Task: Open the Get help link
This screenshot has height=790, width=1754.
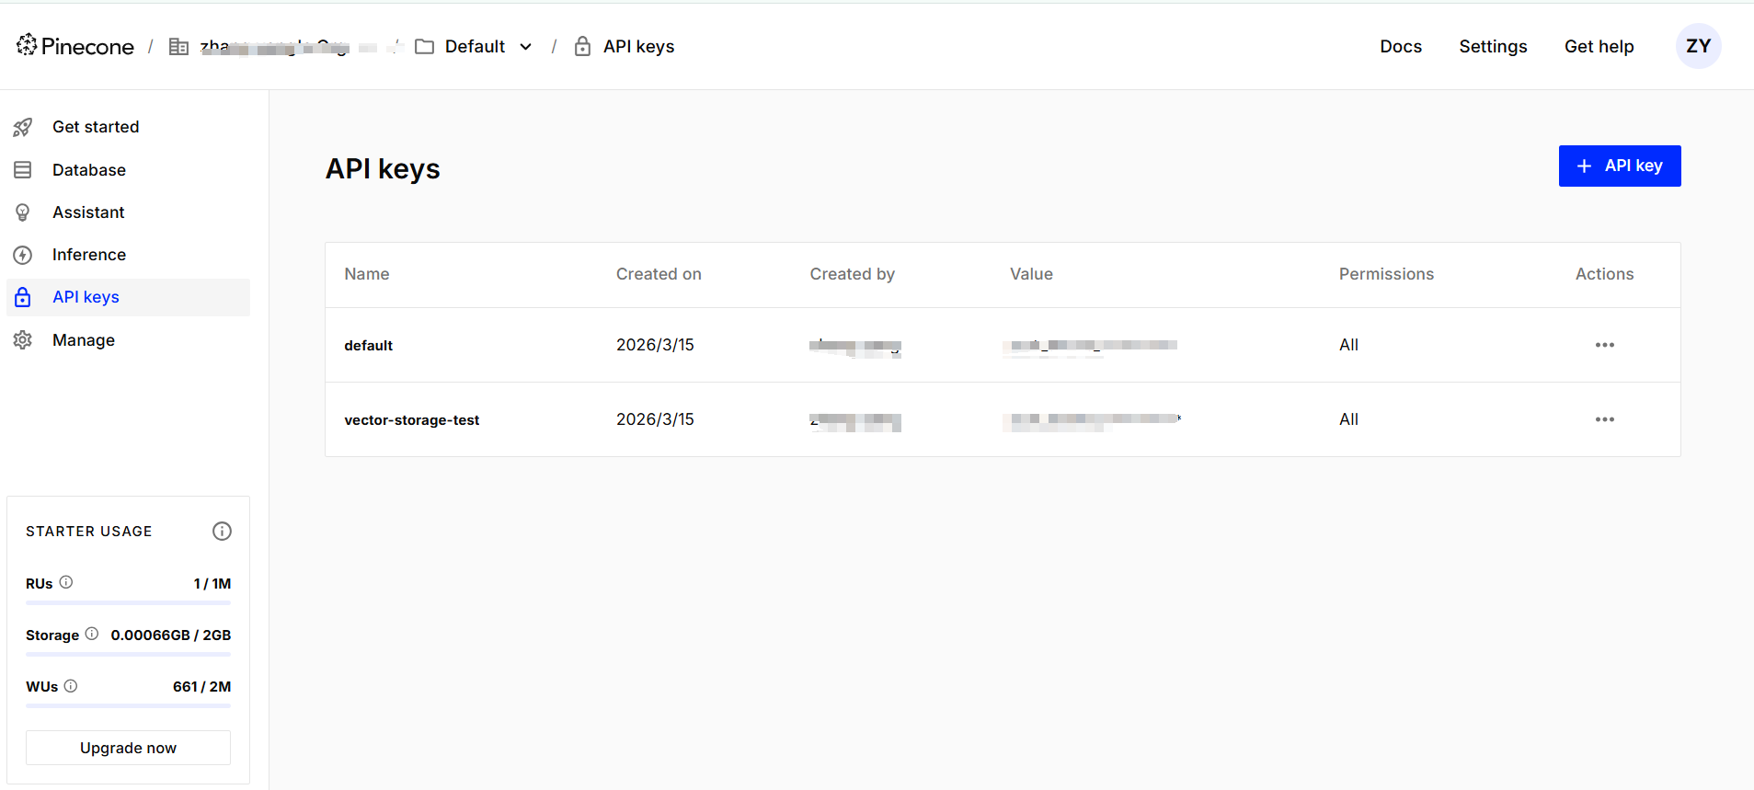Action: click(1599, 47)
